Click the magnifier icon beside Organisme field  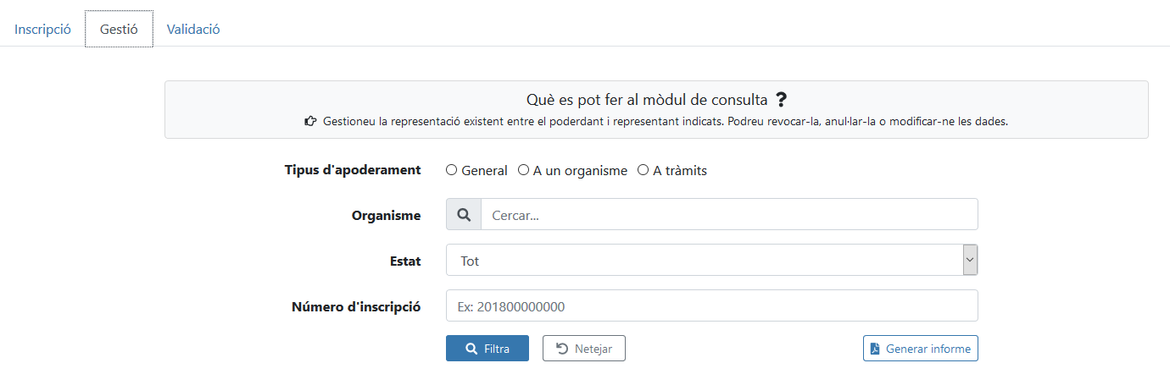464,215
